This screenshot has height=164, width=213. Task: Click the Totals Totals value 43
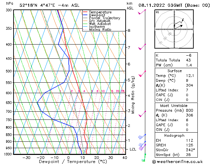coord(188,60)
